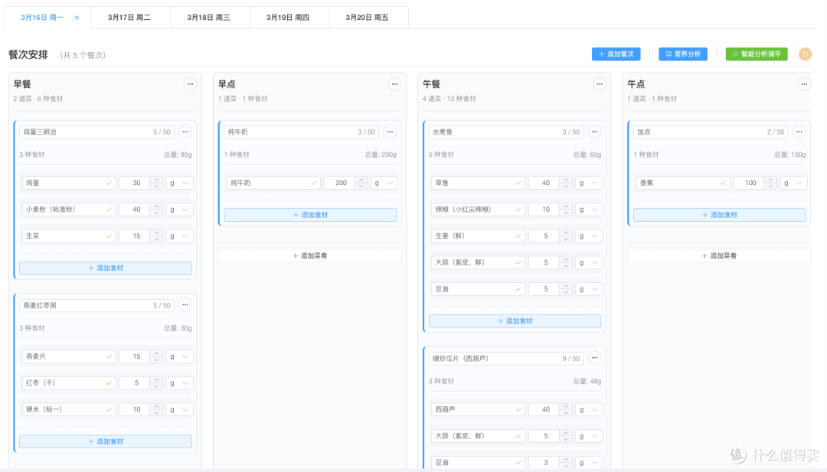Open the 午点 meal options menu

(804, 84)
